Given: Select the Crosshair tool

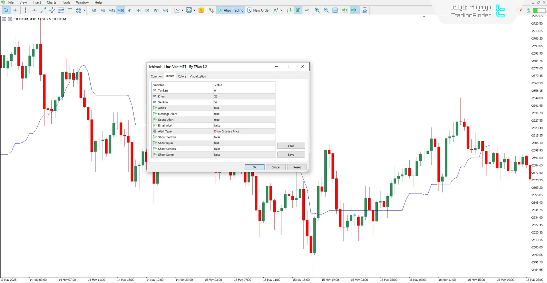Looking at the screenshot, I should [15, 10].
